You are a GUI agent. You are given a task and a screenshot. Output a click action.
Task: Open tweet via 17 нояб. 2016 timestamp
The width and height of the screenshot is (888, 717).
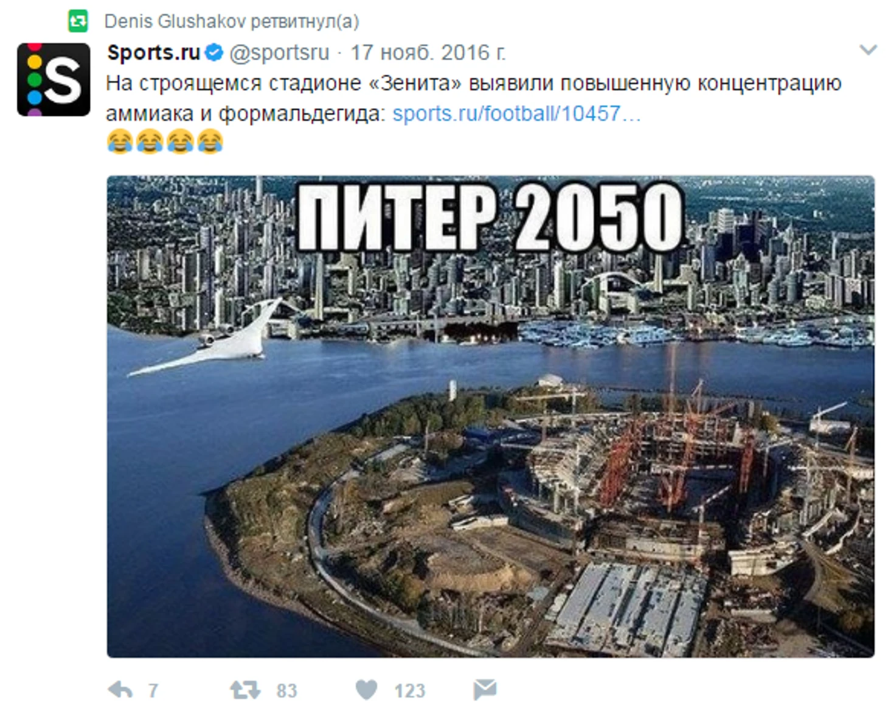pos(428,53)
